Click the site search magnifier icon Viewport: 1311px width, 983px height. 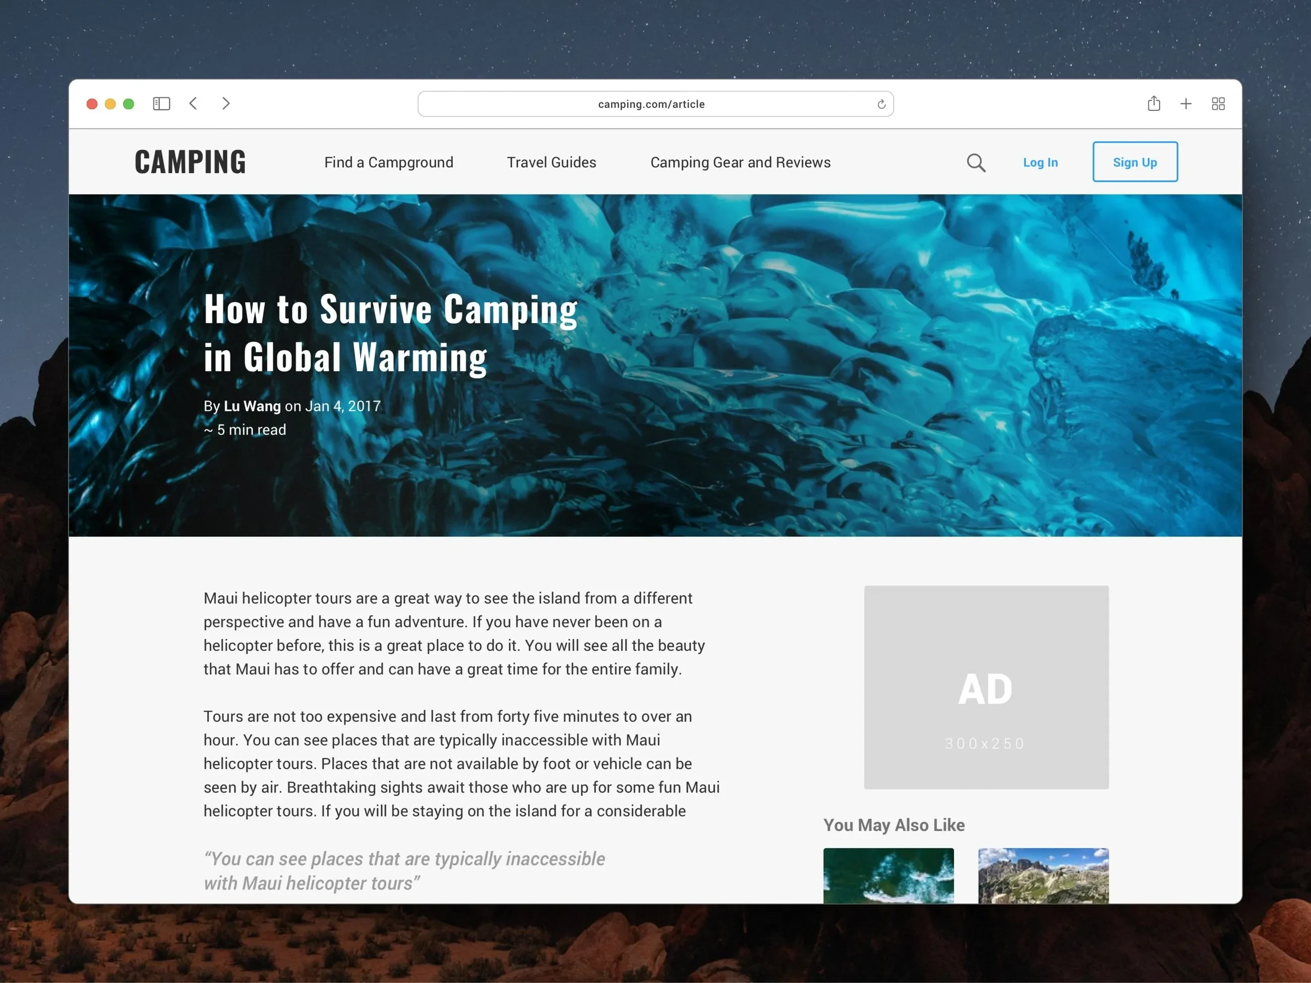click(976, 162)
